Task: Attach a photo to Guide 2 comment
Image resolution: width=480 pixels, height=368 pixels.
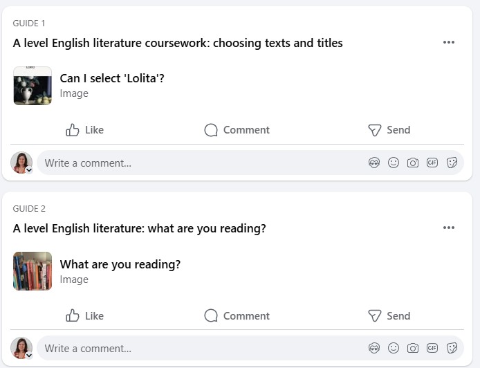Action: pyautogui.click(x=413, y=348)
